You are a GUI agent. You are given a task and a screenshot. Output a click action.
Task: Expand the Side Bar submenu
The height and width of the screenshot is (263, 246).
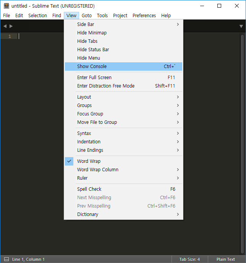(123, 24)
